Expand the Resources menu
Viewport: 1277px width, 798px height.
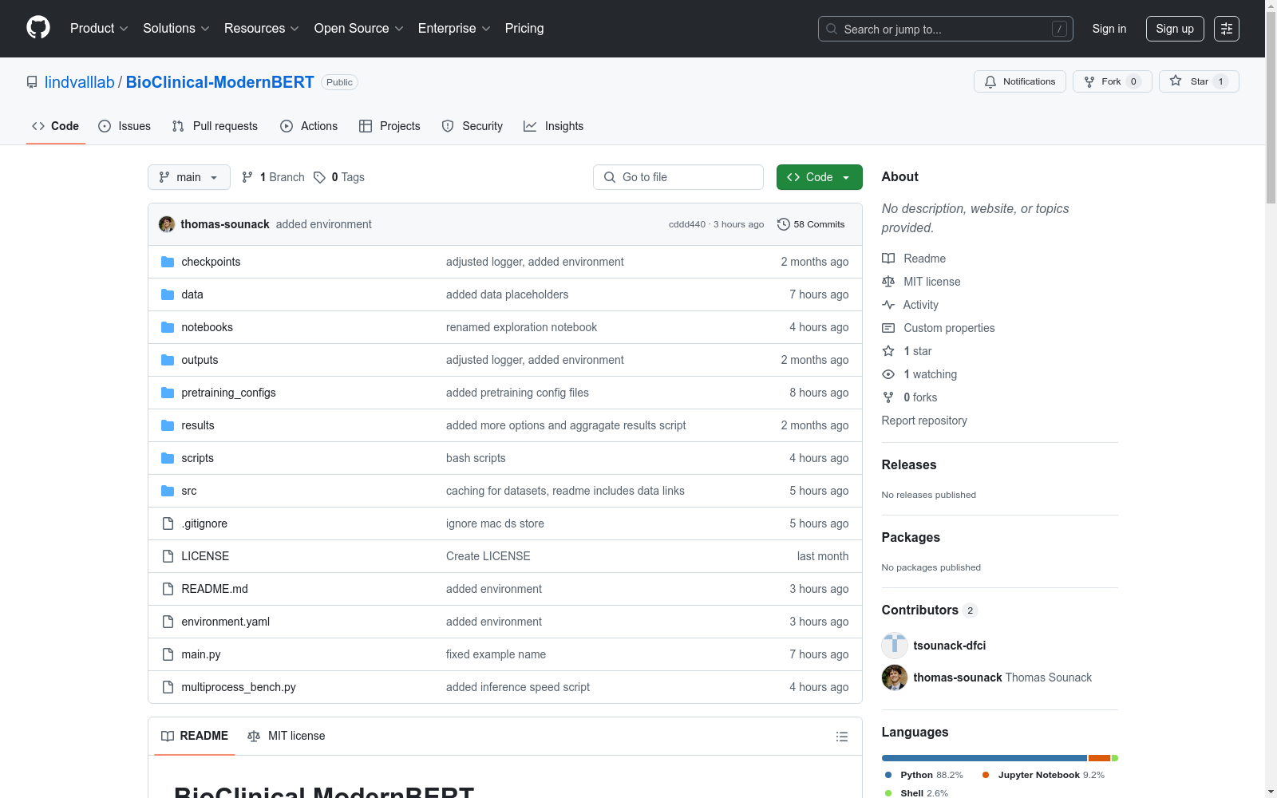click(x=262, y=29)
